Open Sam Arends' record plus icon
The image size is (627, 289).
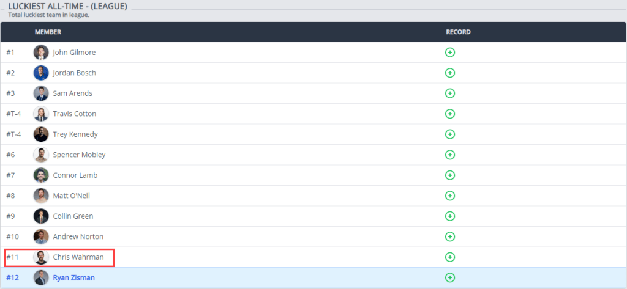[x=450, y=93]
